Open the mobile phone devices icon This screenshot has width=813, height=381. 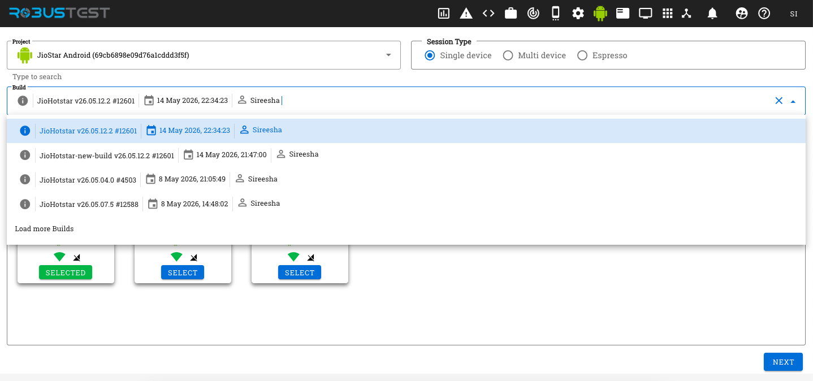(x=556, y=13)
